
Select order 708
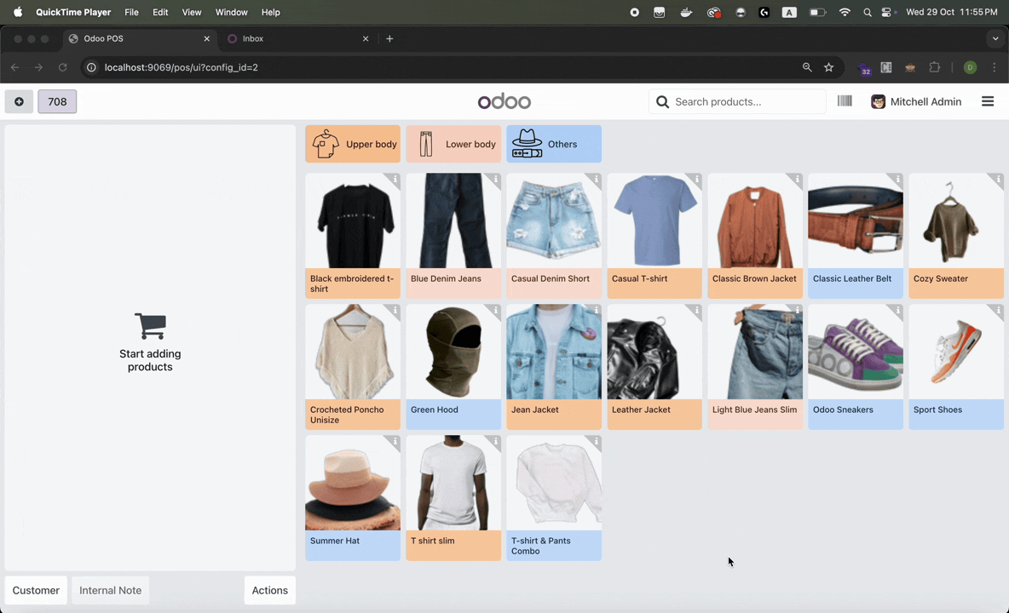click(x=57, y=101)
